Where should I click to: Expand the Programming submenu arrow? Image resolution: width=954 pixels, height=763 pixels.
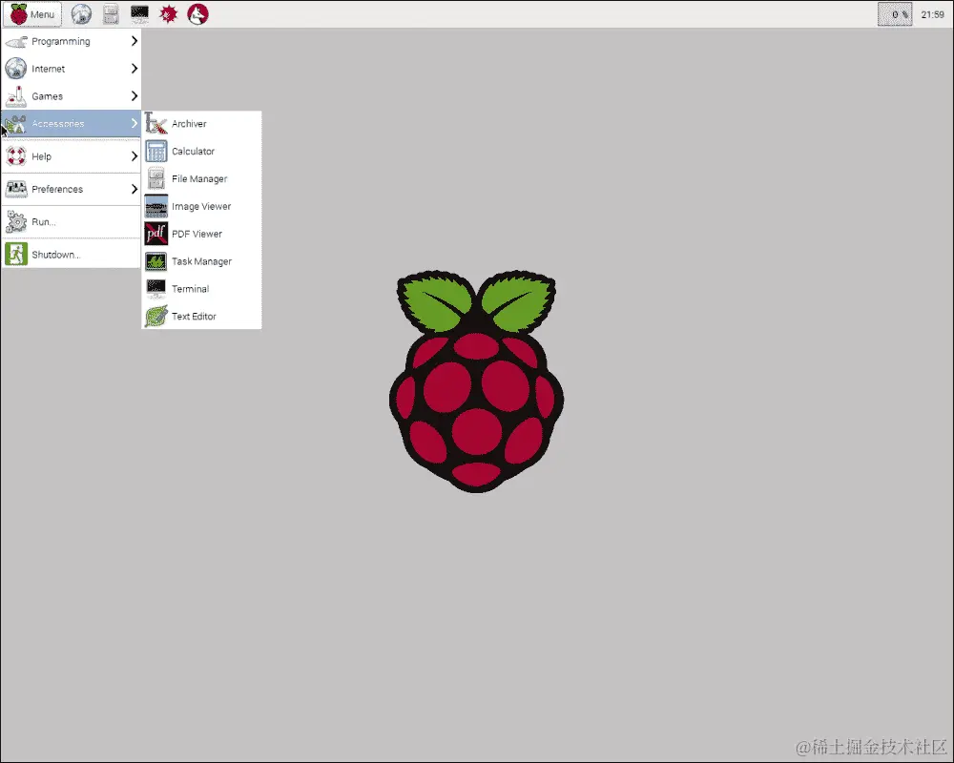(135, 41)
